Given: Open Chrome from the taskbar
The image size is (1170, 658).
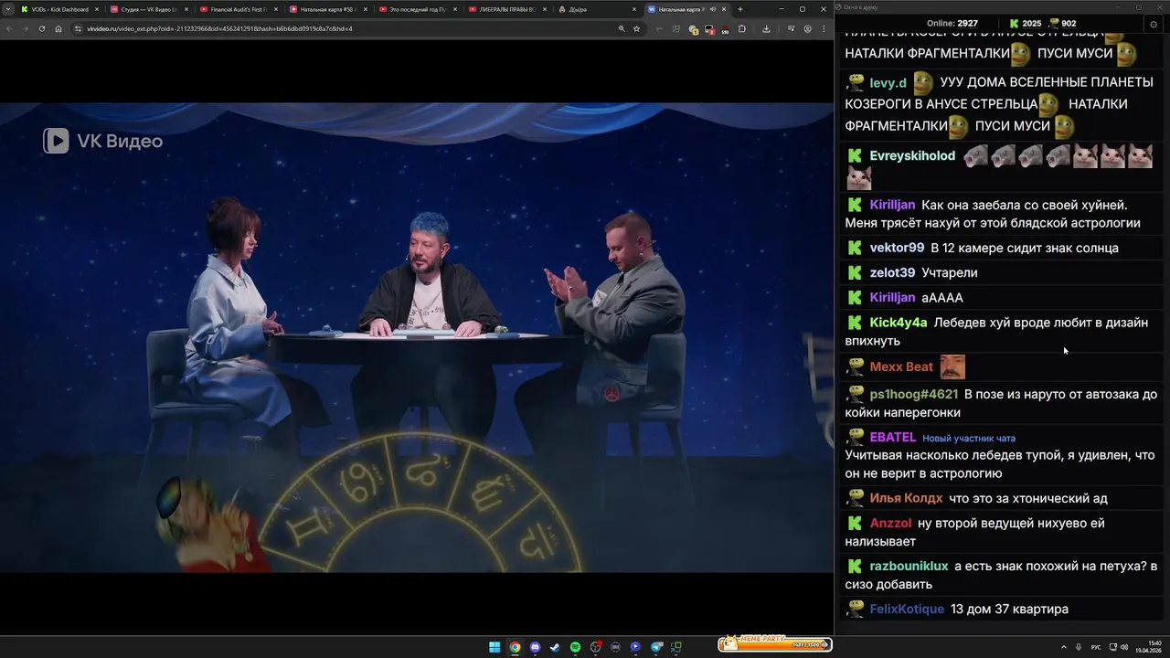Looking at the screenshot, I should [x=515, y=647].
